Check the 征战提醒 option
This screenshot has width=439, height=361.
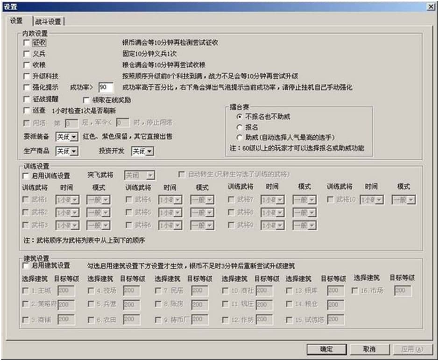(27, 99)
